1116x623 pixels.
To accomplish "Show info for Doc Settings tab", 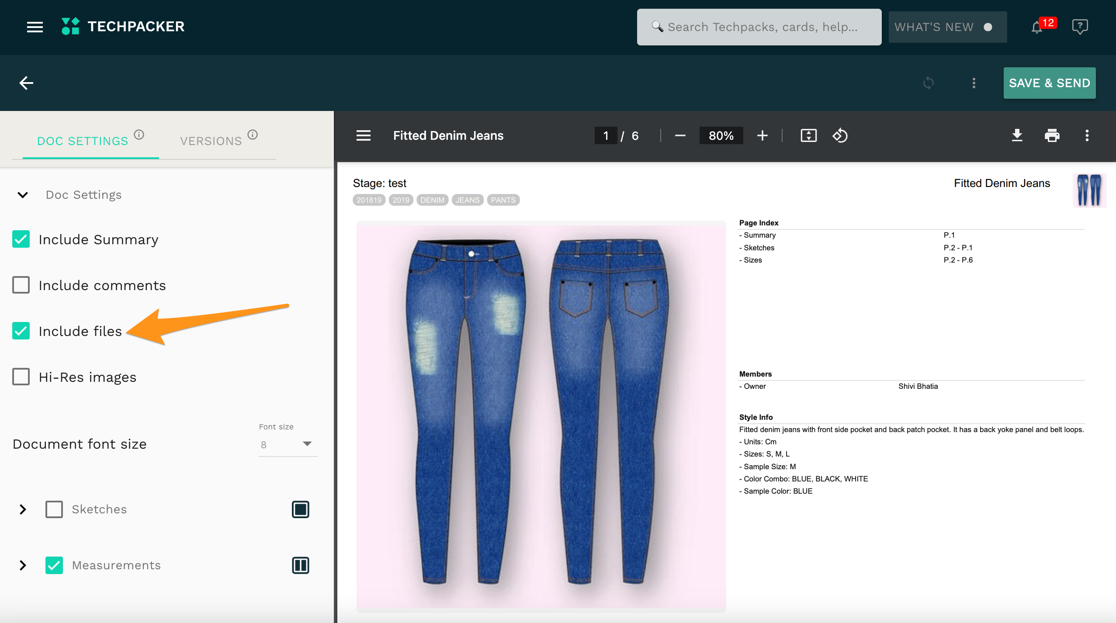I will tap(139, 135).
